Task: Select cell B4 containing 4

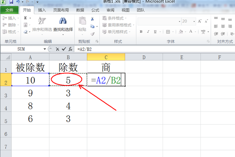Action: (68, 105)
